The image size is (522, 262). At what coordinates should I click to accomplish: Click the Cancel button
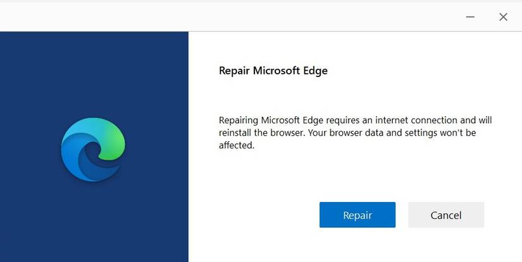[446, 215]
